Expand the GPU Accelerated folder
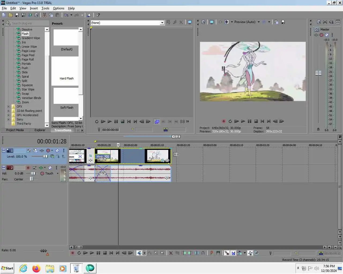 coord(8,115)
